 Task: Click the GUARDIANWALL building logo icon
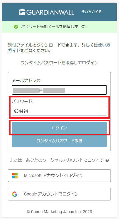(x=22, y=12)
